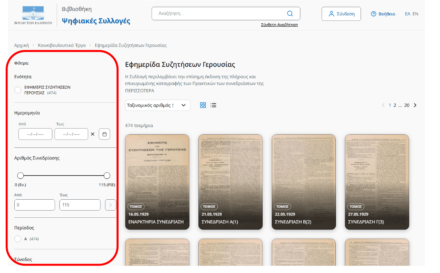Click ΤΟΜΟΣ badge on ΕΝΑΡΚΤΗΡΙΑ ΣΥΝΕΔΡΙΑΣΗ card
Viewport: 440px width, 273px height.
click(x=136, y=206)
